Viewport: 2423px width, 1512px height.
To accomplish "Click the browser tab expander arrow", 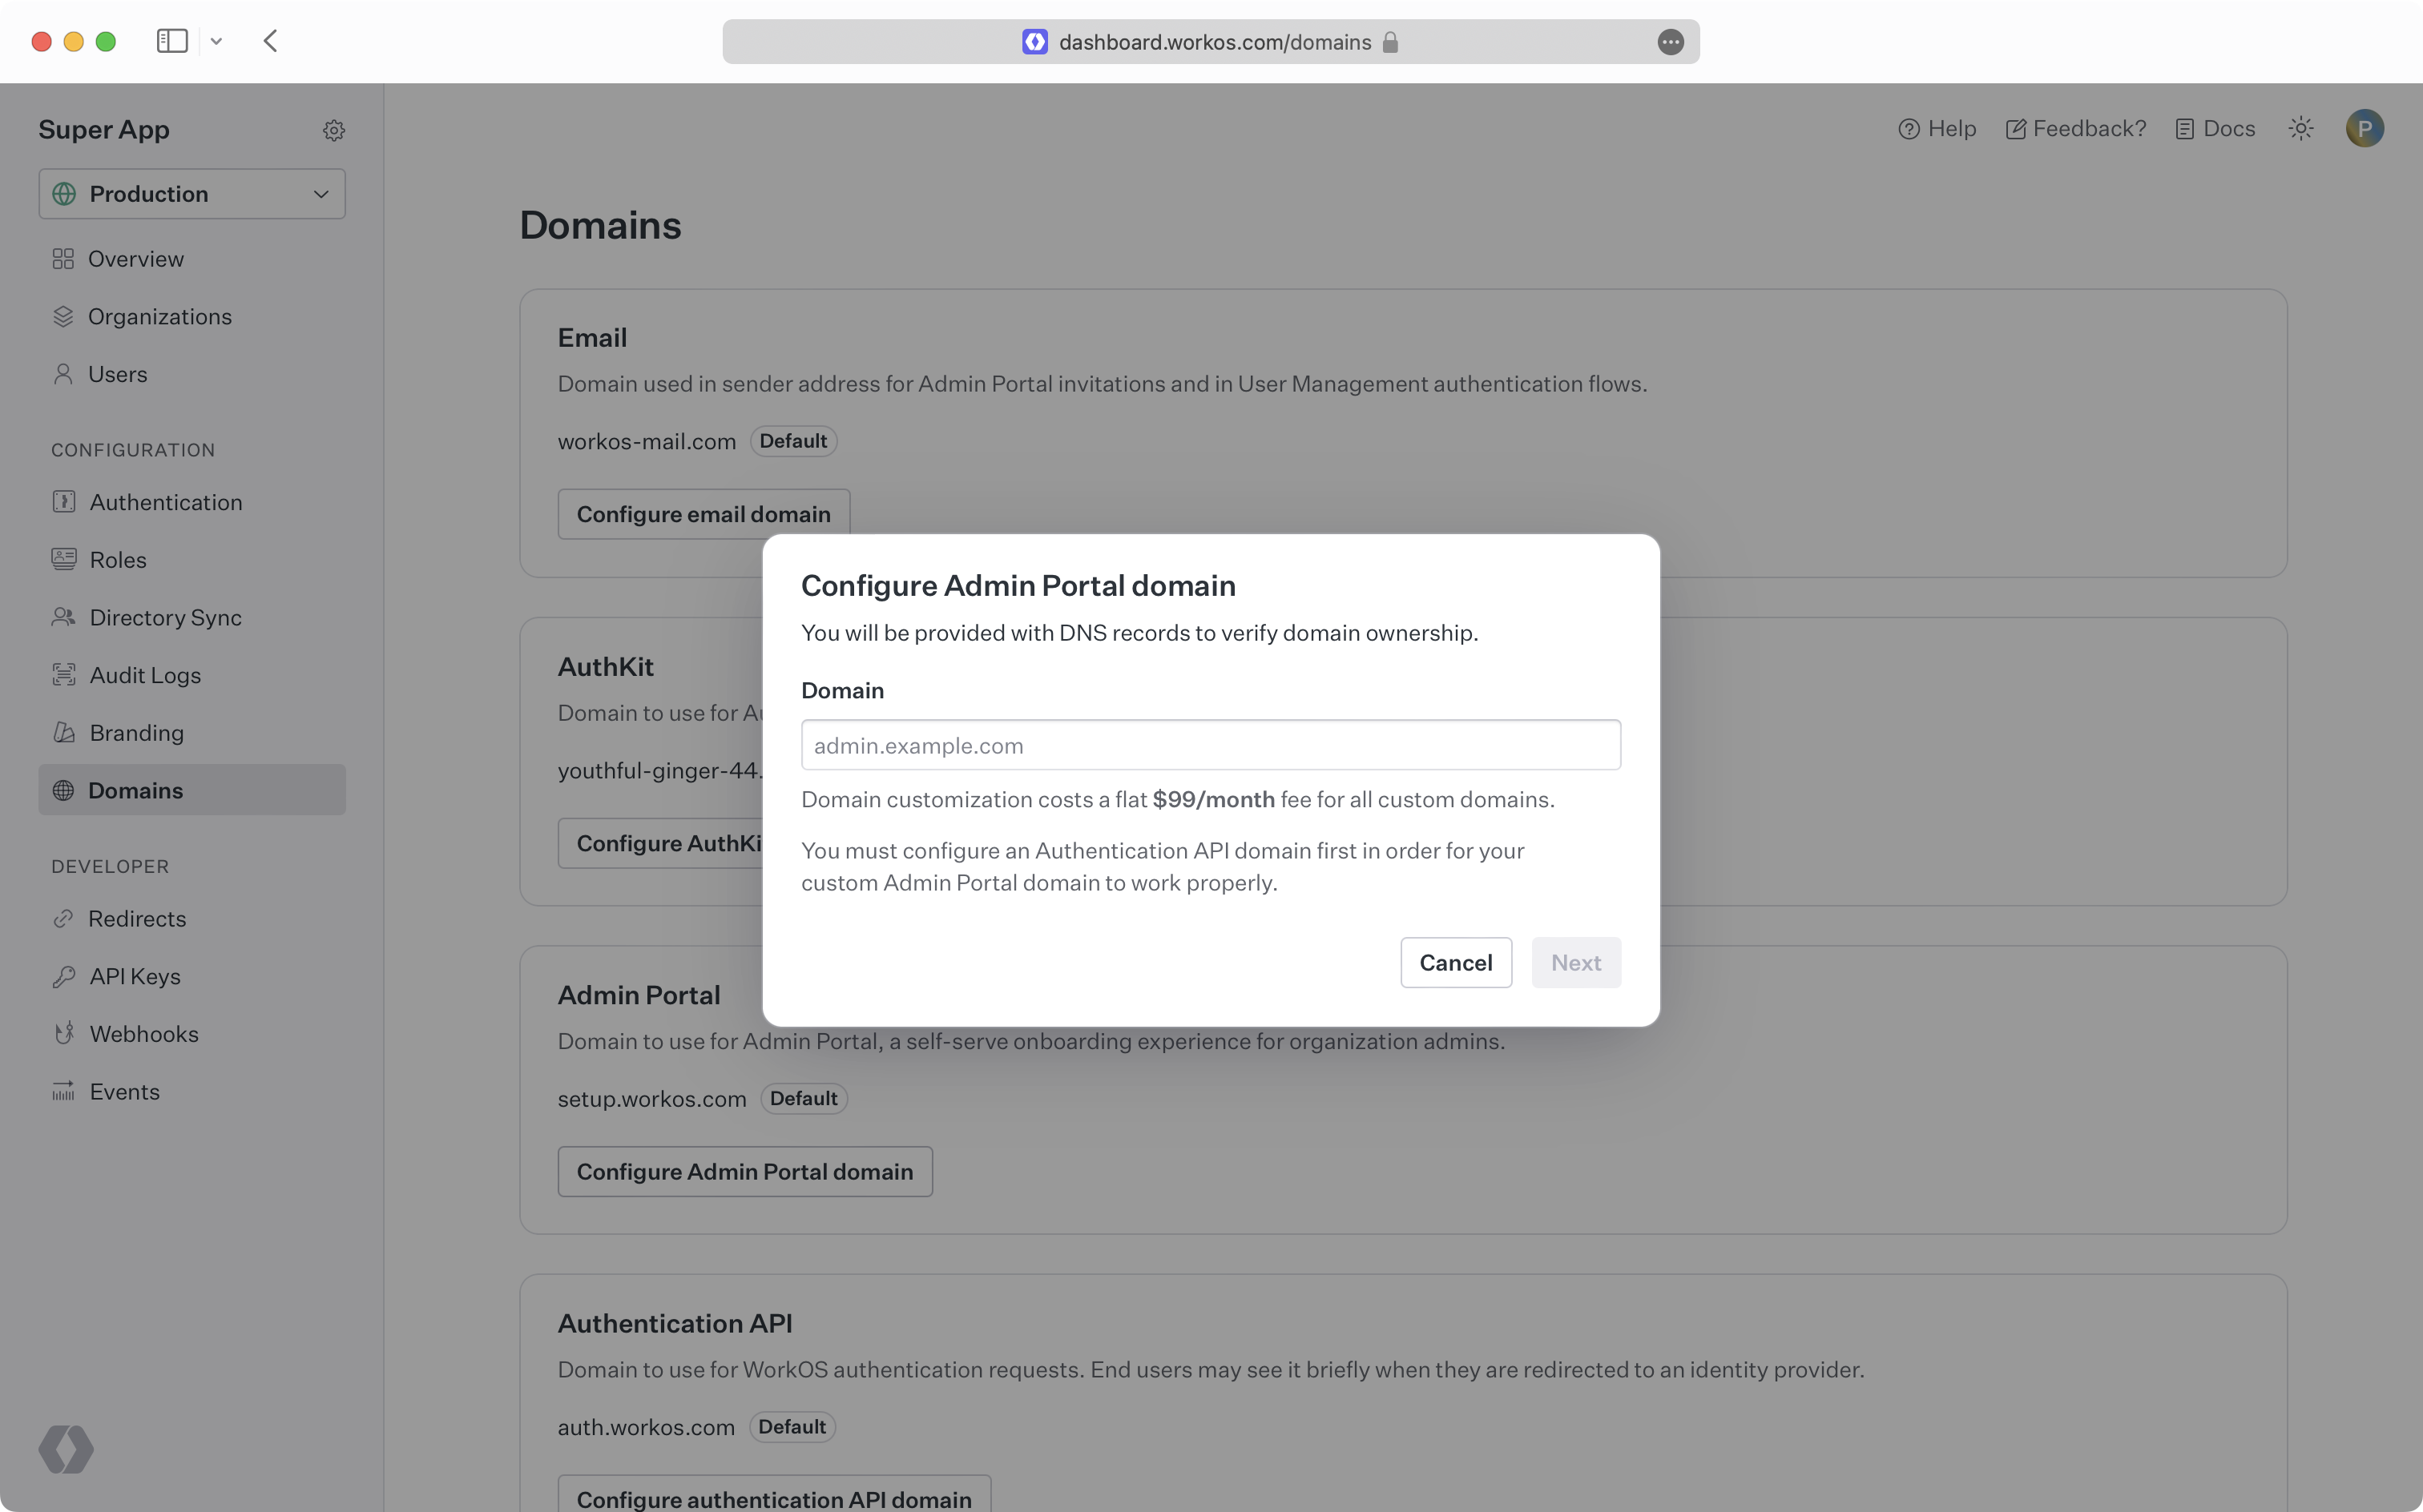I will 216,40.
